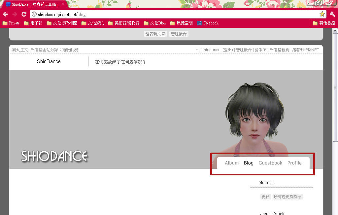Click the 發表新文章 button

(155, 34)
